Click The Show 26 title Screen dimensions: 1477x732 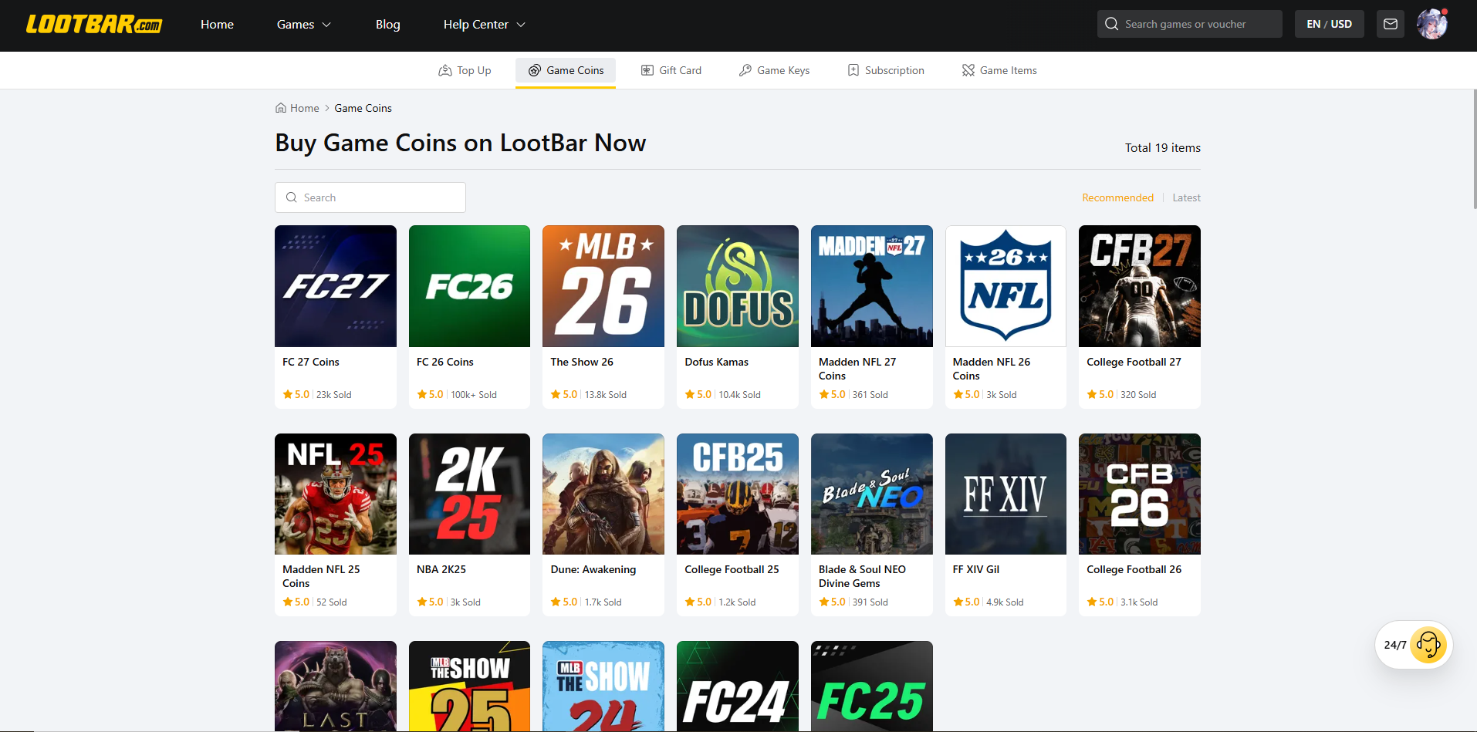[582, 362]
